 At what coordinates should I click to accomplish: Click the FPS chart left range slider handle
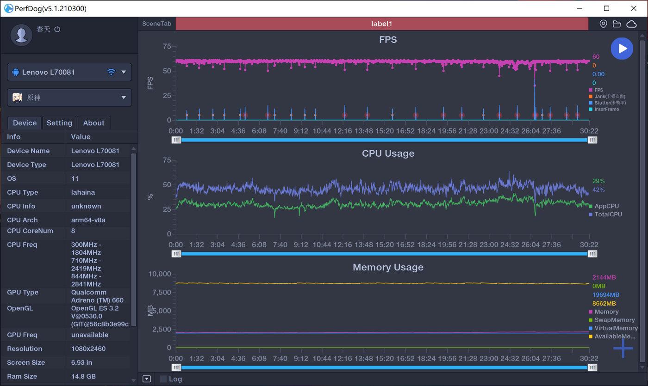pyautogui.click(x=176, y=140)
